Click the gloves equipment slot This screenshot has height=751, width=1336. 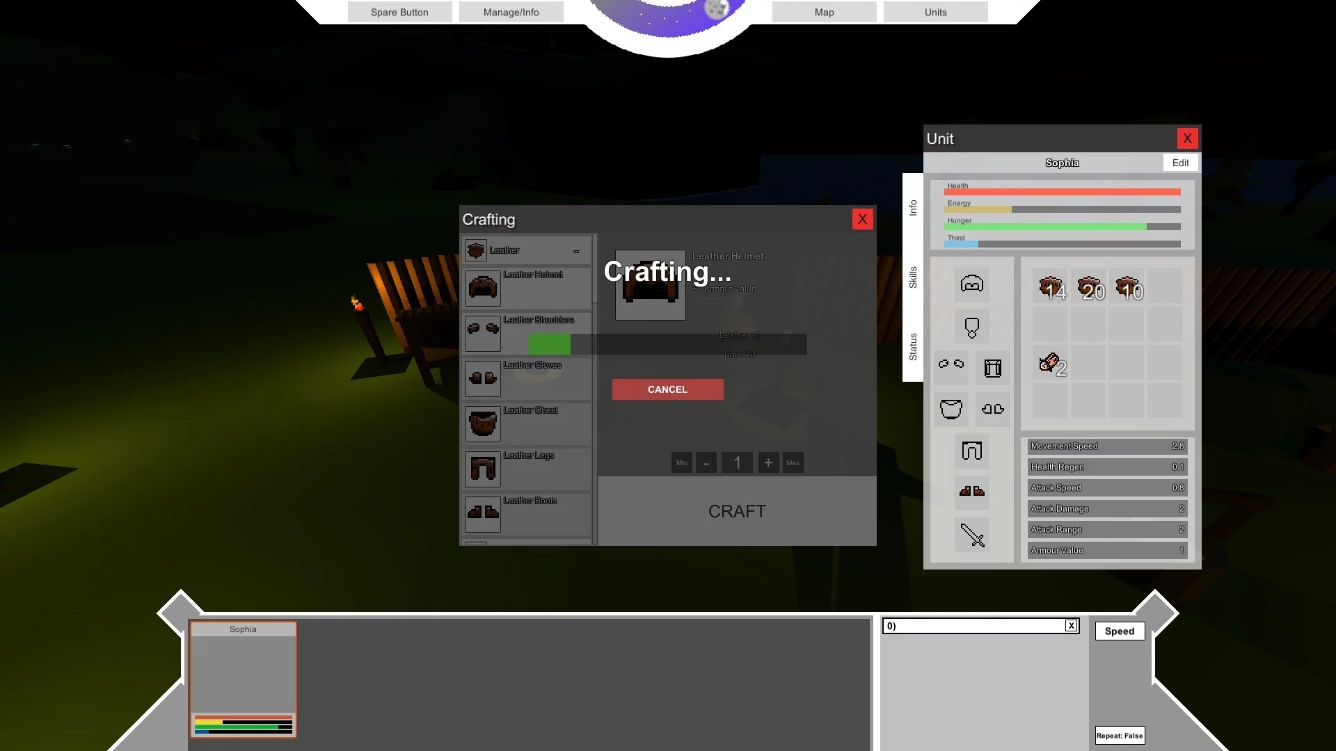coord(993,409)
